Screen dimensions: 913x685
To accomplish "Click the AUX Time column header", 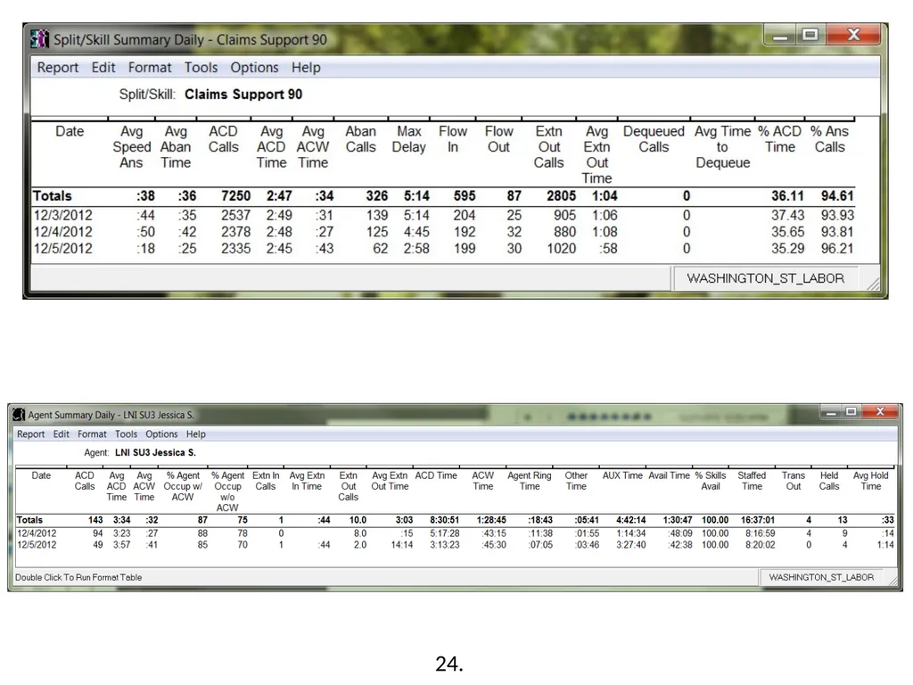I will pyautogui.click(x=622, y=475).
